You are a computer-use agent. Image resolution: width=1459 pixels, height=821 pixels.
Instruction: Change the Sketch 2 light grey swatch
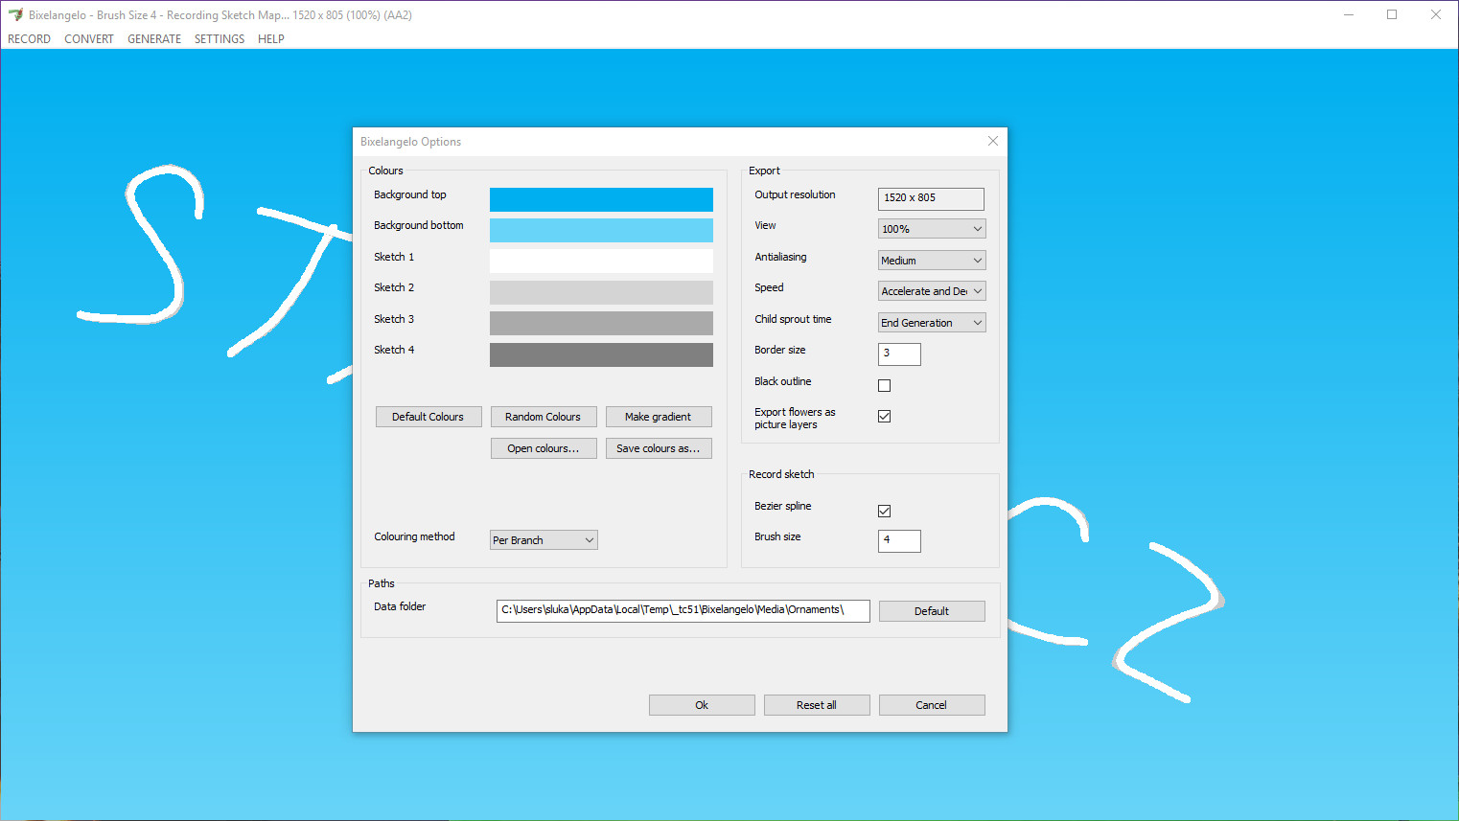tap(601, 292)
